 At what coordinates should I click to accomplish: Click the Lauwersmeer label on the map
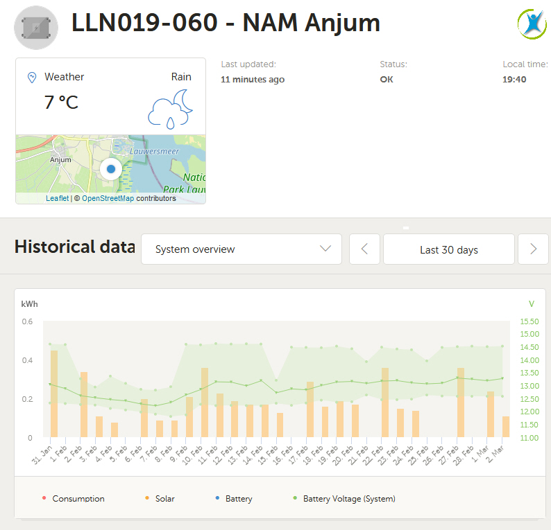[154, 151]
